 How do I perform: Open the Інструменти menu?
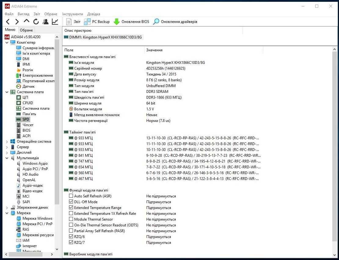tap(73, 14)
